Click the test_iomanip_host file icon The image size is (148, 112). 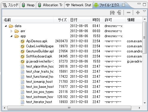pyautogui.click(x=22, y=82)
